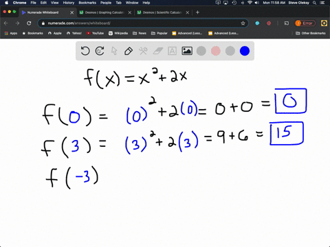Select the pointer selection tool

114,51
